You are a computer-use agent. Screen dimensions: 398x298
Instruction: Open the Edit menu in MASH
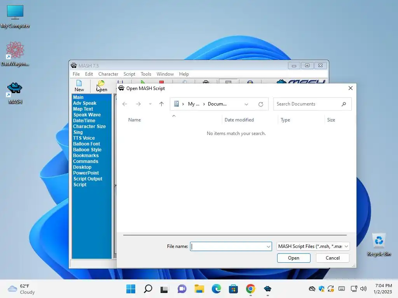[x=89, y=74]
